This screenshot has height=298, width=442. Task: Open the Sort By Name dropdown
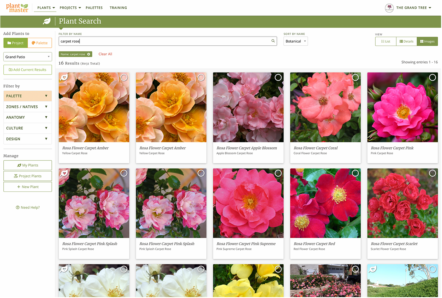[x=295, y=41]
